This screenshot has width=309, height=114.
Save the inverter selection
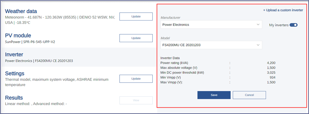click(x=214, y=95)
